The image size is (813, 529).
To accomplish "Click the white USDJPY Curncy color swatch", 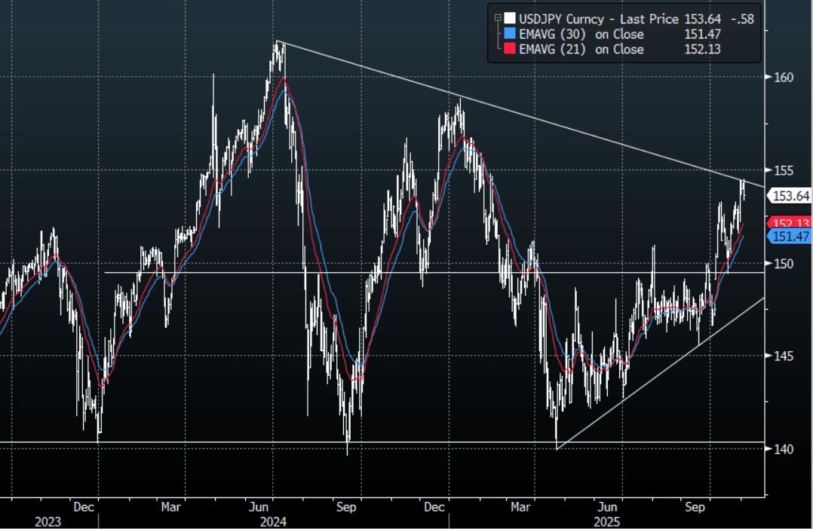I will coord(510,19).
